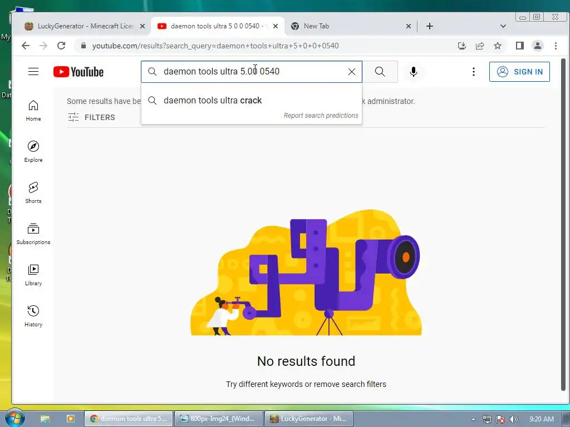The height and width of the screenshot is (427, 570).
Task: Open History in the sidebar
Action: click(33, 316)
